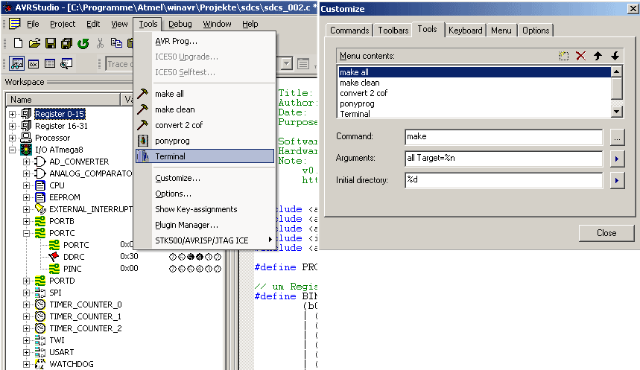
Task: Move item up with up arrow icon
Action: pos(598,56)
